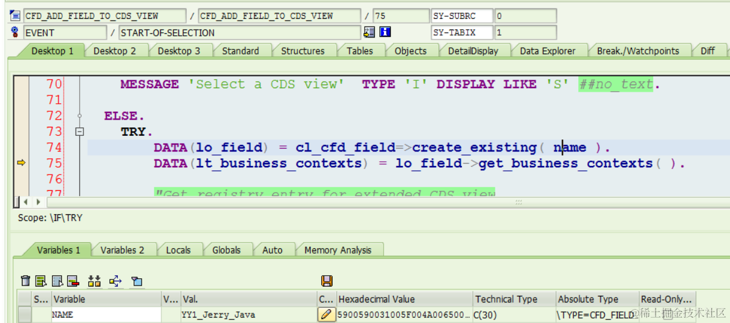Click third icon in variables toolbar
This screenshot has width=730, height=323.
(x=57, y=281)
